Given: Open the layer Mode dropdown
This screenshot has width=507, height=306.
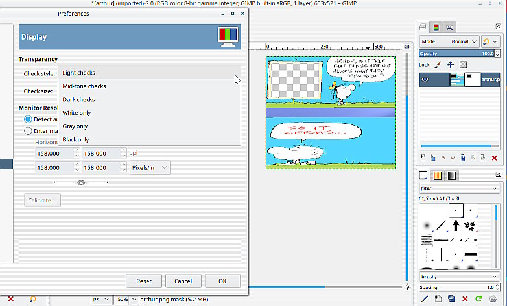Looking at the screenshot, I should [449, 41].
